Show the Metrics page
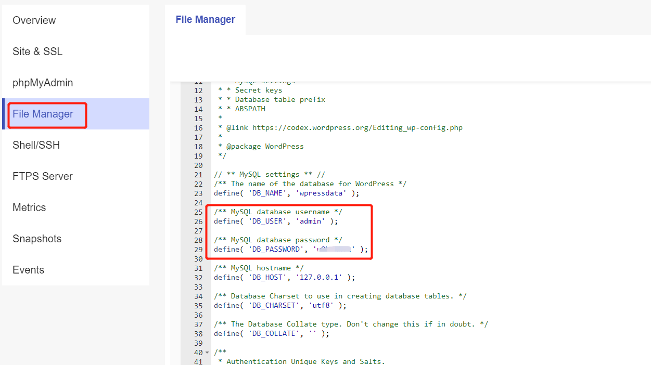 (x=75, y=207)
